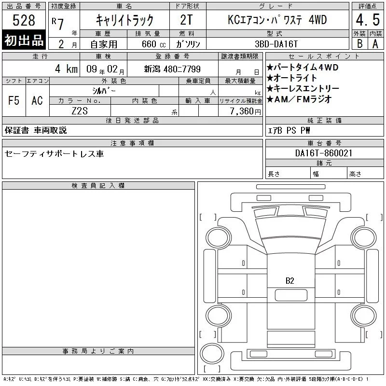Click the 長さ dimension field
Viewport: 386px width, 386px height.
click(x=288, y=174)
